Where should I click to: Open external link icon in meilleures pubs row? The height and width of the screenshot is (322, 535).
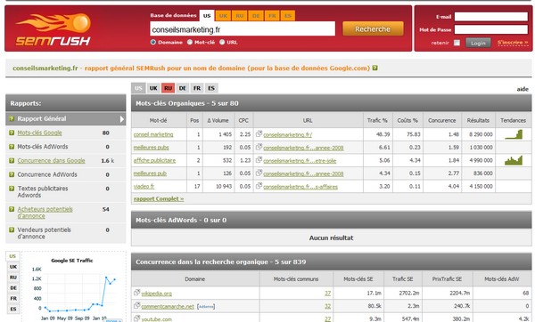(259, 147)
